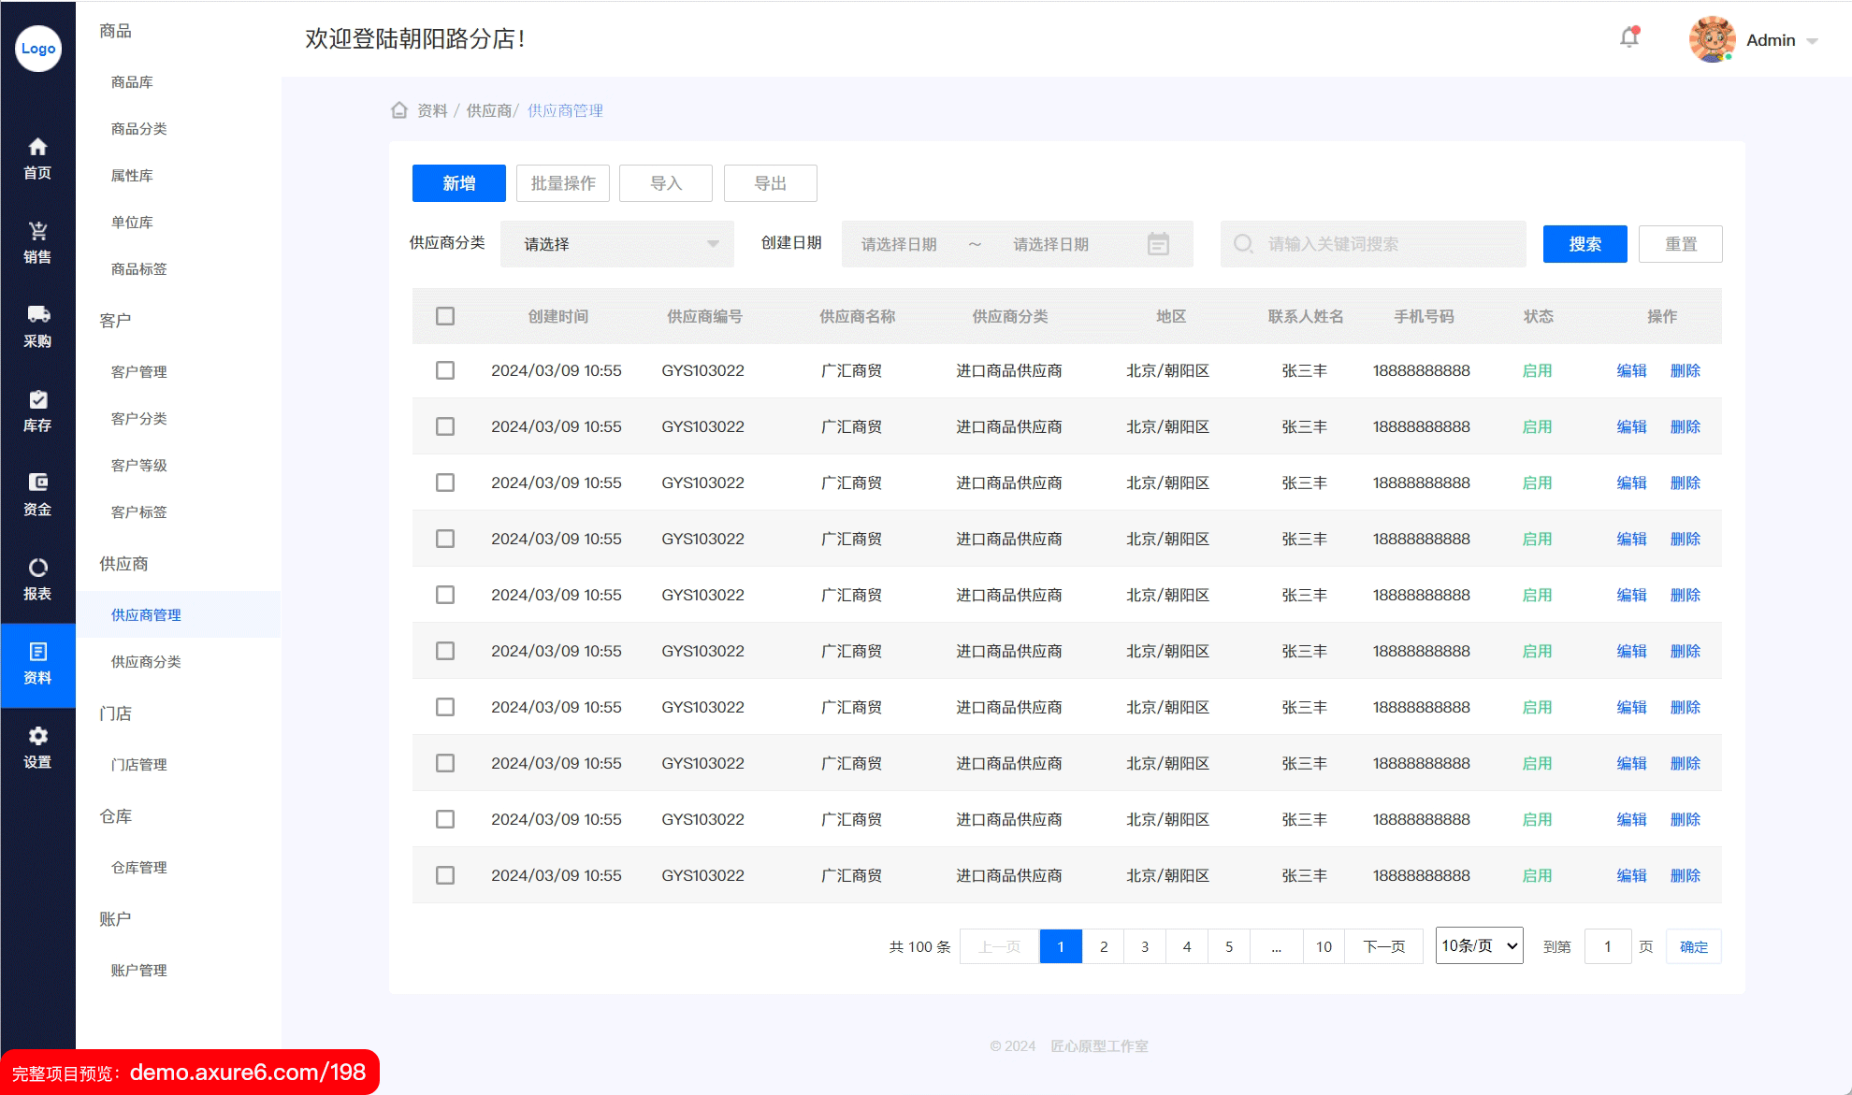Click the 重置 button
The width and height of the screenshot is (1852, 1095).
tap(1681, 244)
